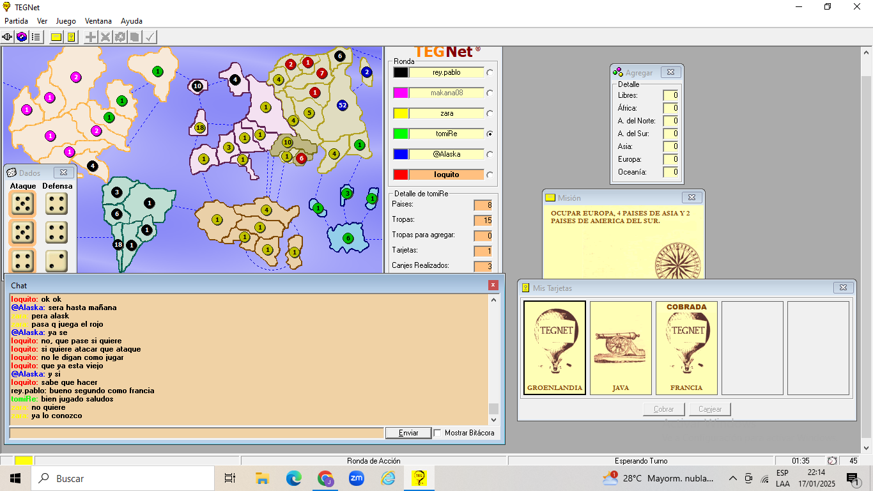Click the Cobrar button

664,409
